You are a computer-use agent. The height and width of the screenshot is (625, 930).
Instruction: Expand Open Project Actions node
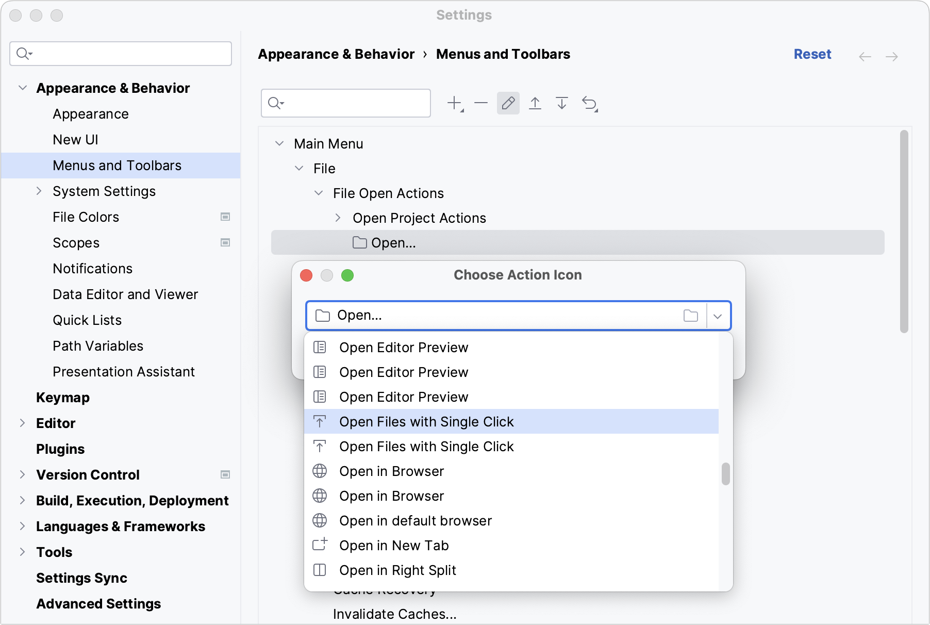coord(338,218)
